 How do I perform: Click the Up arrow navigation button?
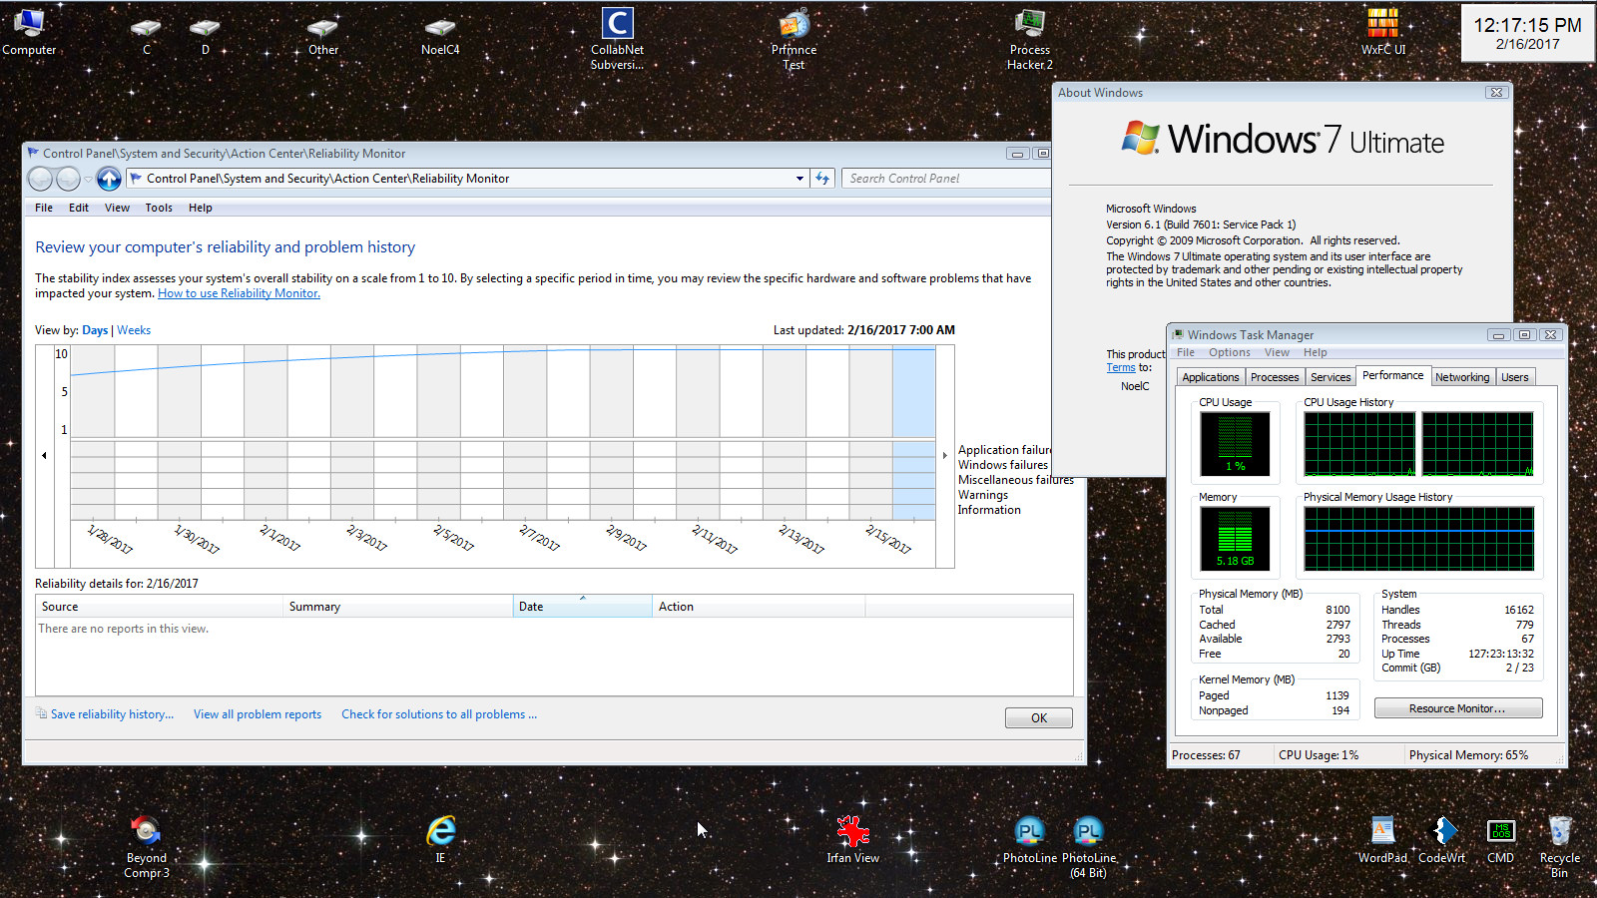pyautogui.click(x=109, y=179)
